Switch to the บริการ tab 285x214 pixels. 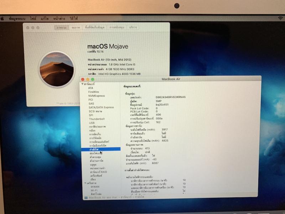pos(133,27)
